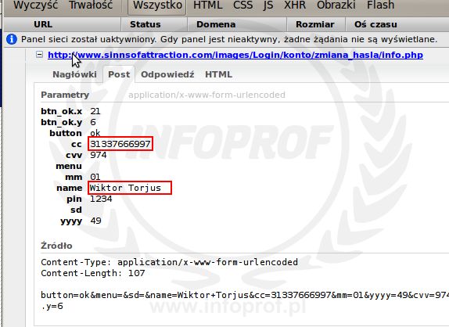Click the Content-Length: 107 line
This screenshot has width=449, height=327.
93,273
